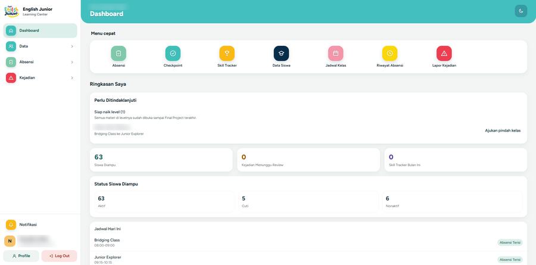
Task: Open the Skill Tracker Bulan Ini card
Action: pyautogui.click(x=456, y=160)
